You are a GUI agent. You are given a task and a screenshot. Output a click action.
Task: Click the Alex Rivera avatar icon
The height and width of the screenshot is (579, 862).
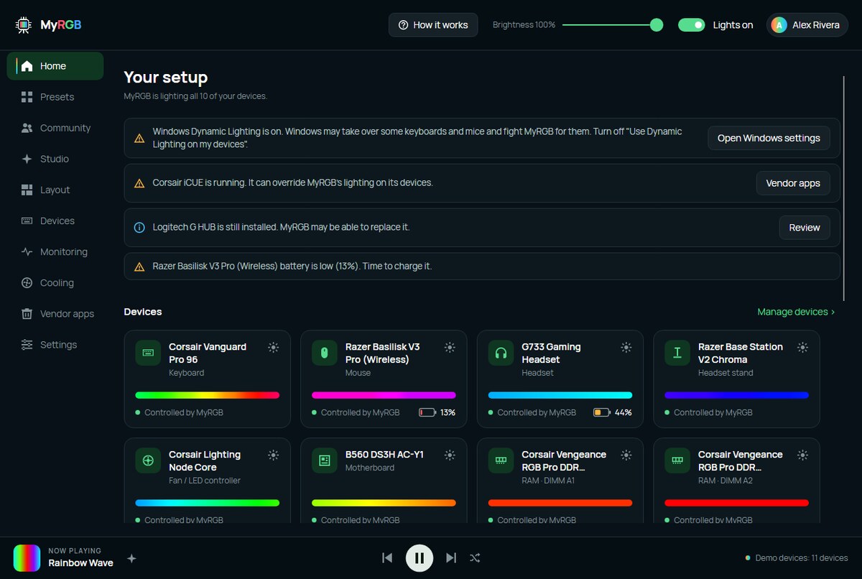[779, 25]
